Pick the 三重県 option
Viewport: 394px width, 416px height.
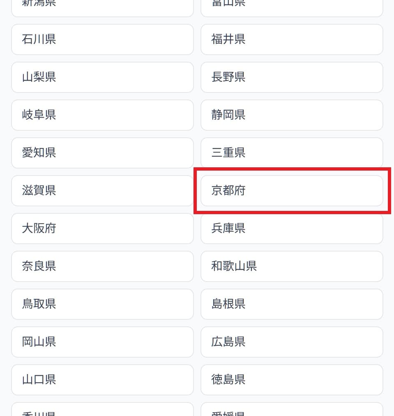[x=292, y=153]
